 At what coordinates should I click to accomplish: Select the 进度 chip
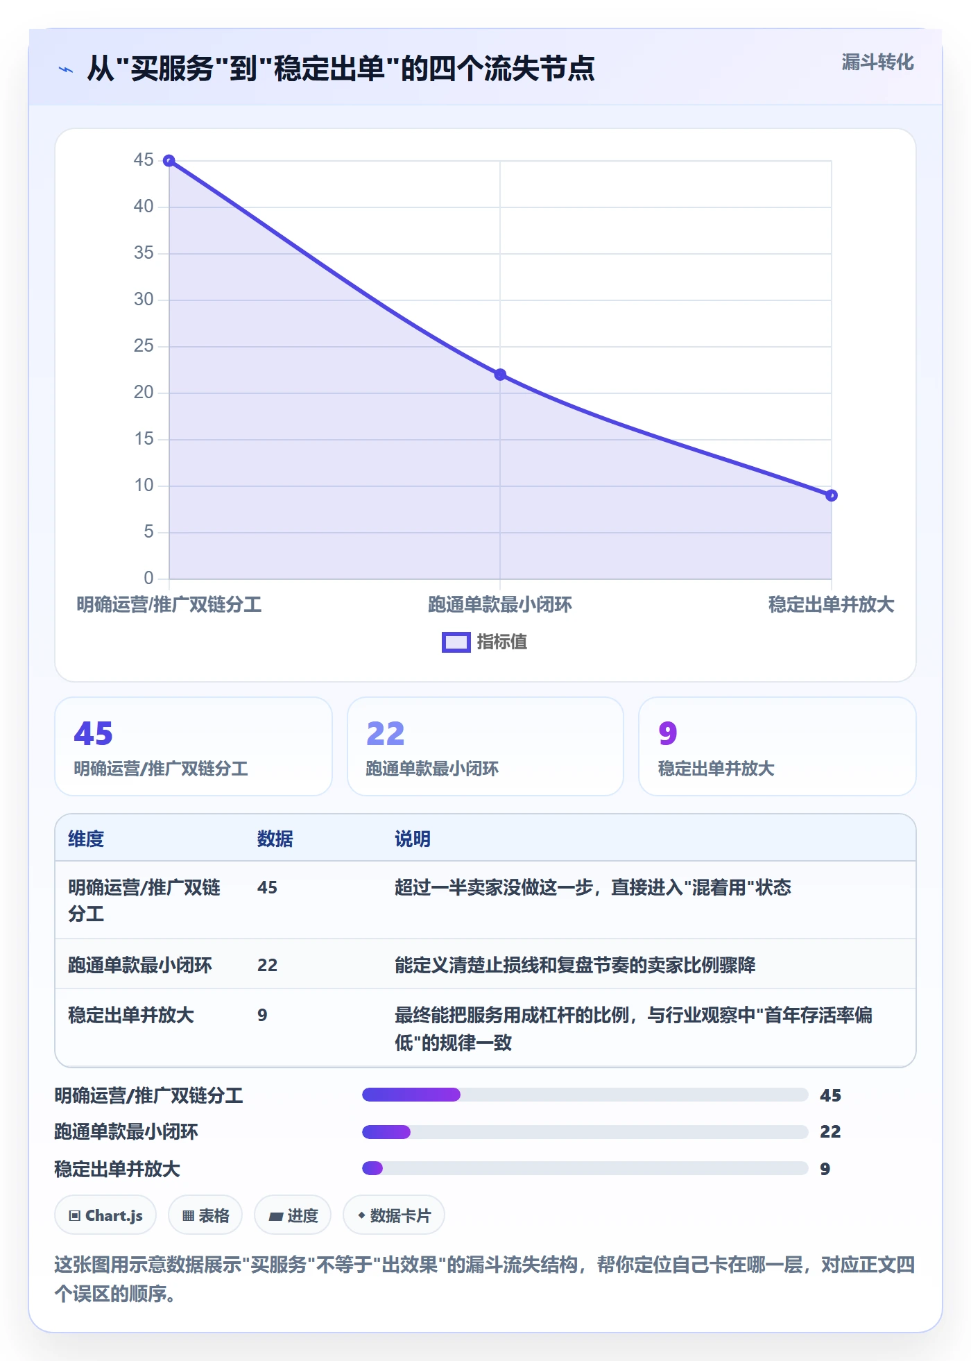coord(293,1215)
